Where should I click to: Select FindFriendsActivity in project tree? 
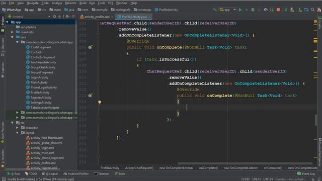tap(41, 62)
